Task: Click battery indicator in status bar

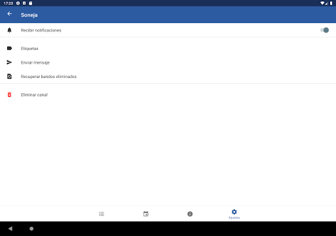Action: [331, 3]
